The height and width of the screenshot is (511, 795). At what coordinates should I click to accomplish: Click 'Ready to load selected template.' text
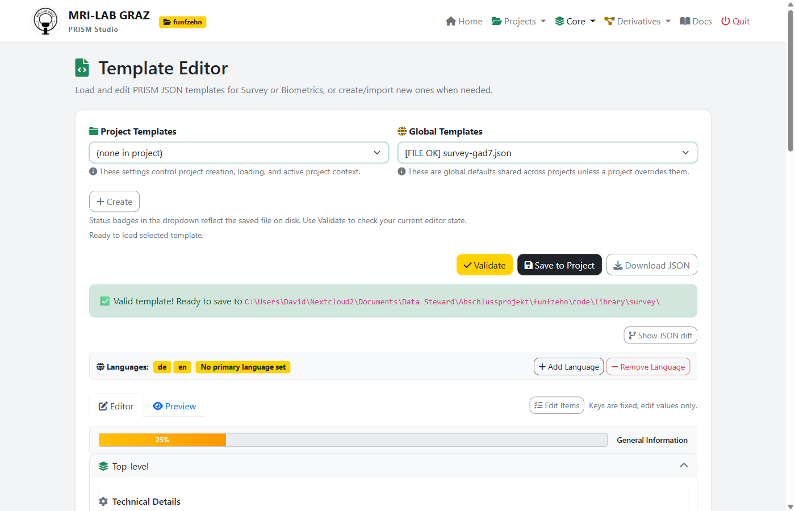coord(146,235)
